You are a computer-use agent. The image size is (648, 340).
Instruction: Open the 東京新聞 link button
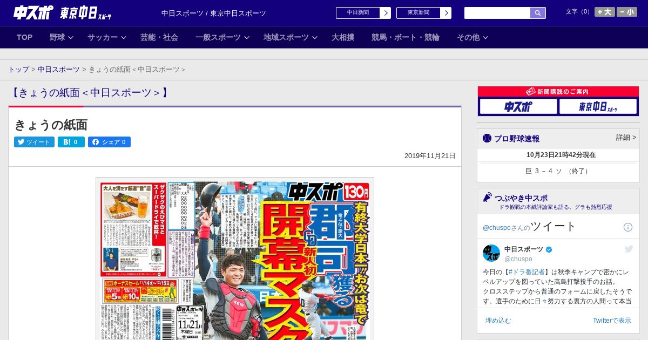424,13
